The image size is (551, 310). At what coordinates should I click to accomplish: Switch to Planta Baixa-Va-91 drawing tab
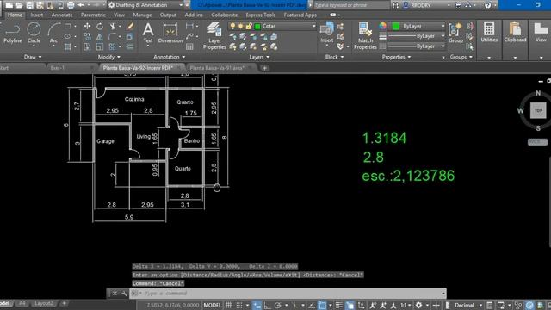[x=217, y=68]
